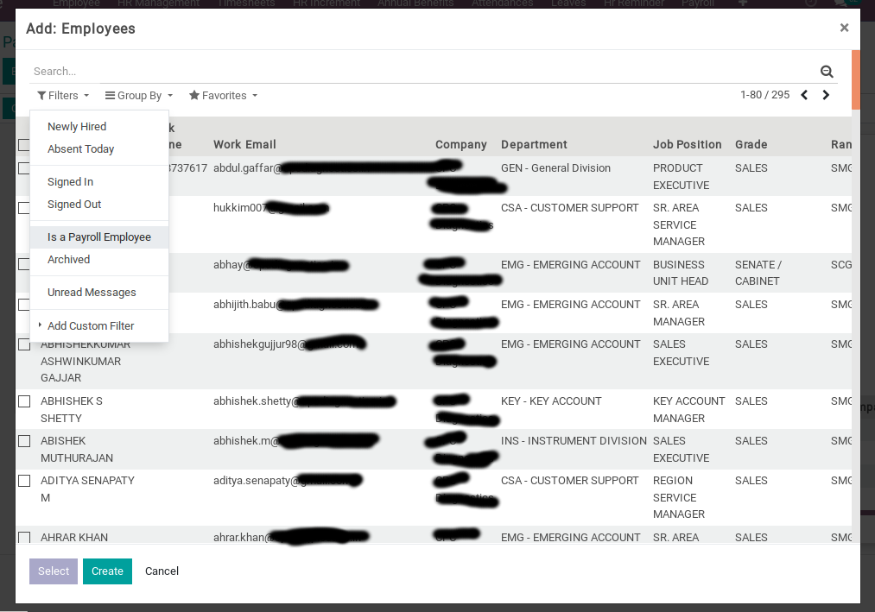This screenshot has height=612, width=875.
Task: Open the Group By dropdown
Action: pyautogui.click(x=139, y=96)
